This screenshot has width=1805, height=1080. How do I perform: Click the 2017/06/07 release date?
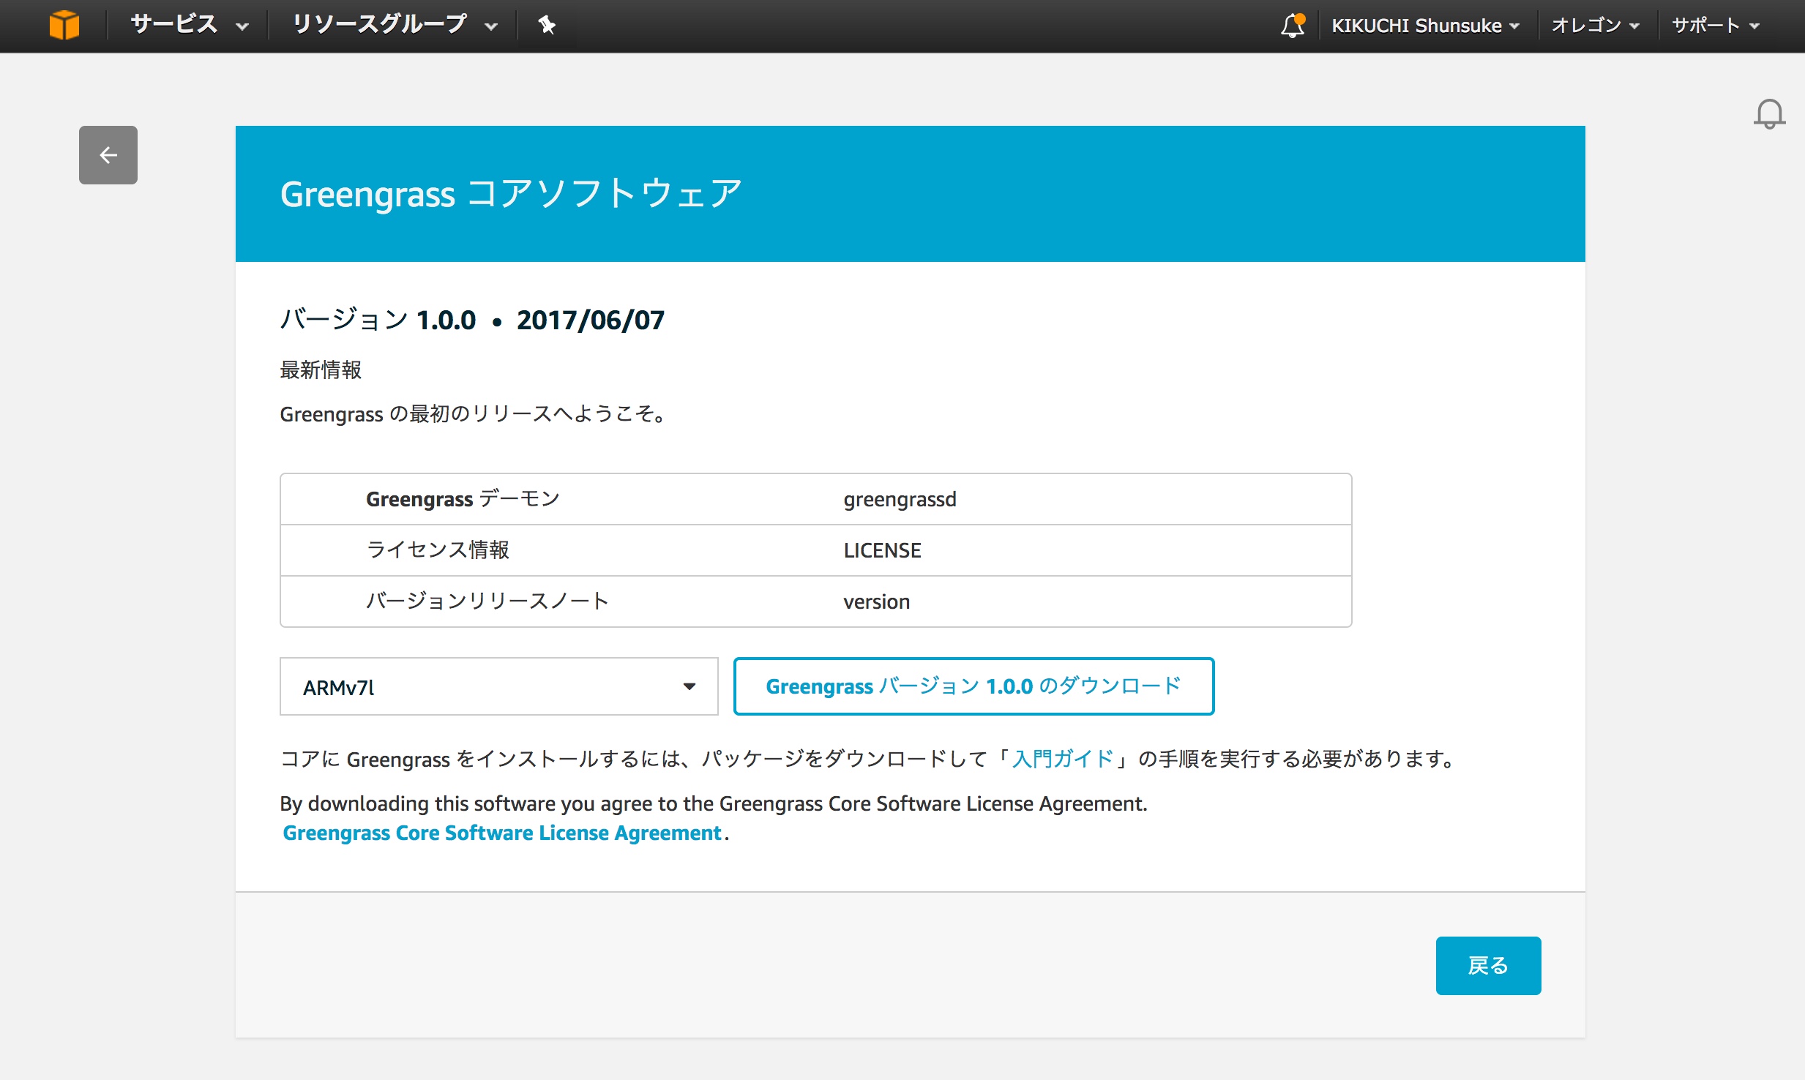(591, 320)
